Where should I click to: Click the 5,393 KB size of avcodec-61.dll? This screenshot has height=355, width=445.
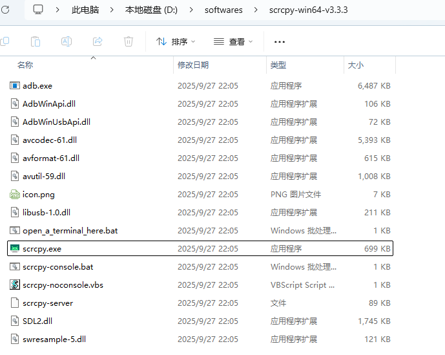pyautogui.click(x=374, y=140)
